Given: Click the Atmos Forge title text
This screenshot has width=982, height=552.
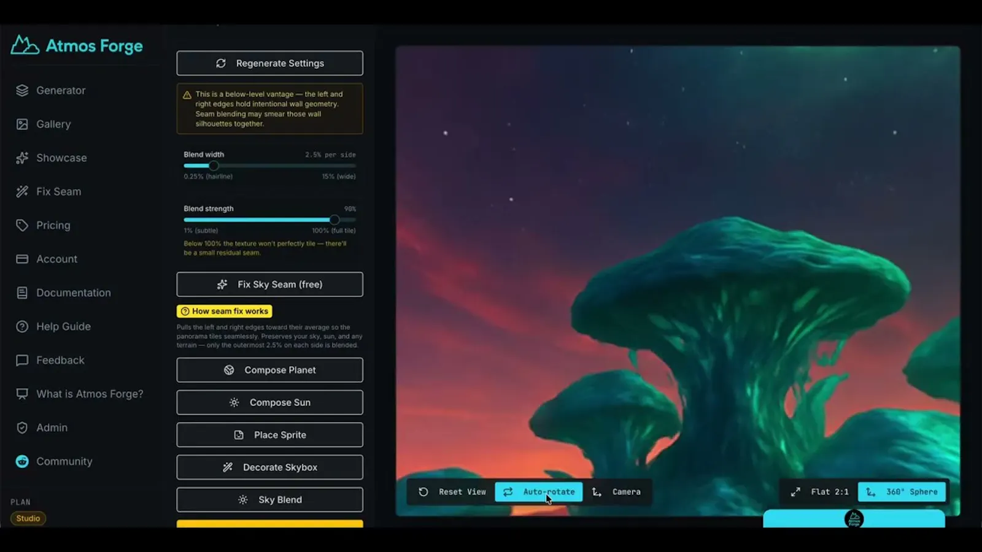Looking at the screenshot, I should 94,46.
